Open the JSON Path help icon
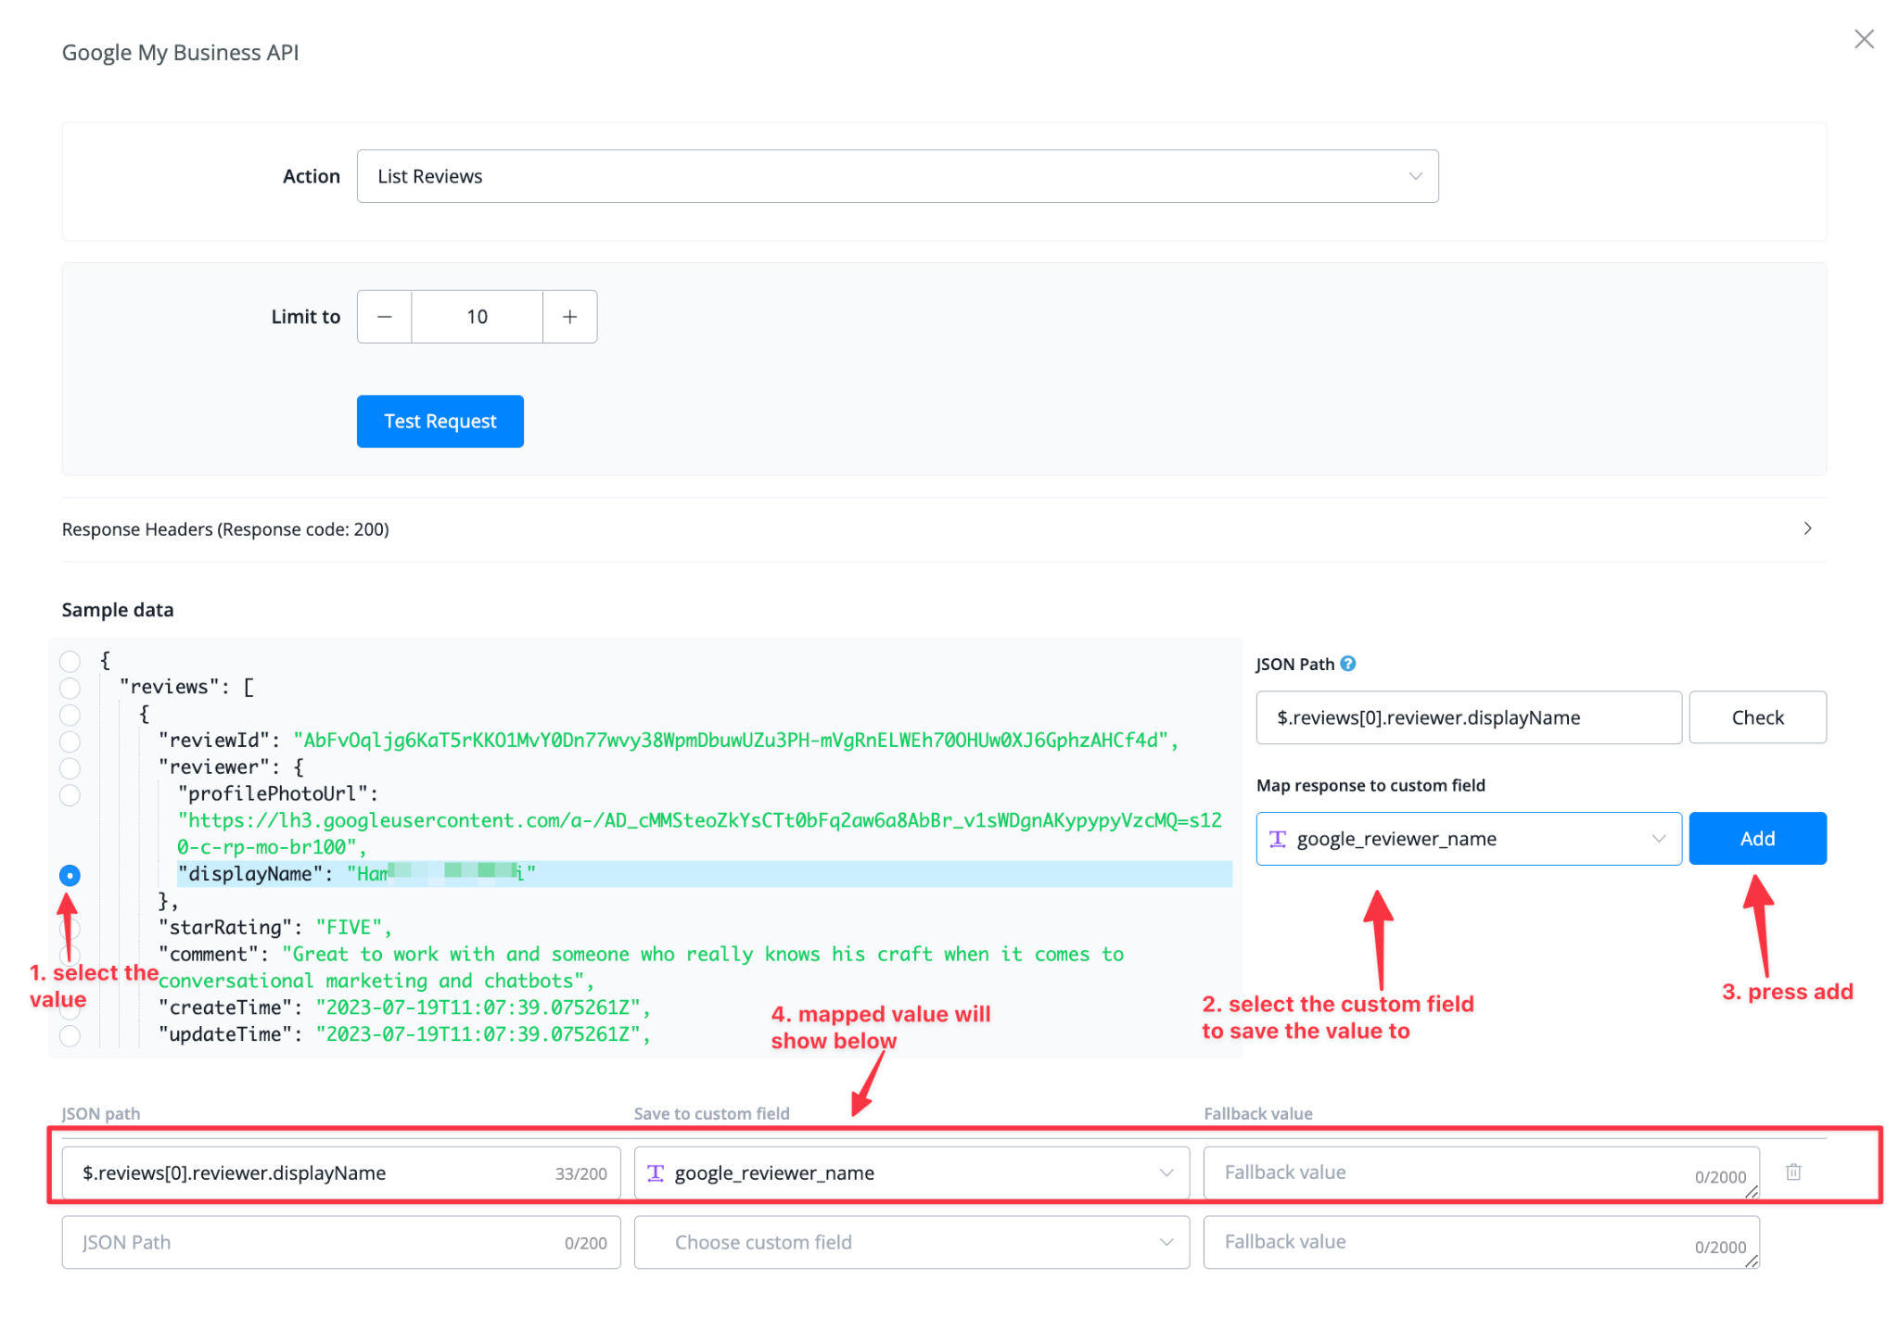1899x1318 pixels. coord(1348,664)
